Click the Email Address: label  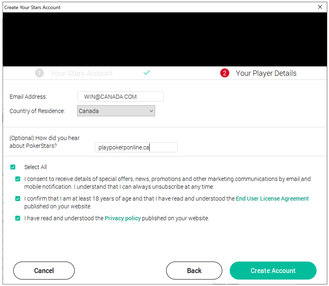pos(28,97)
